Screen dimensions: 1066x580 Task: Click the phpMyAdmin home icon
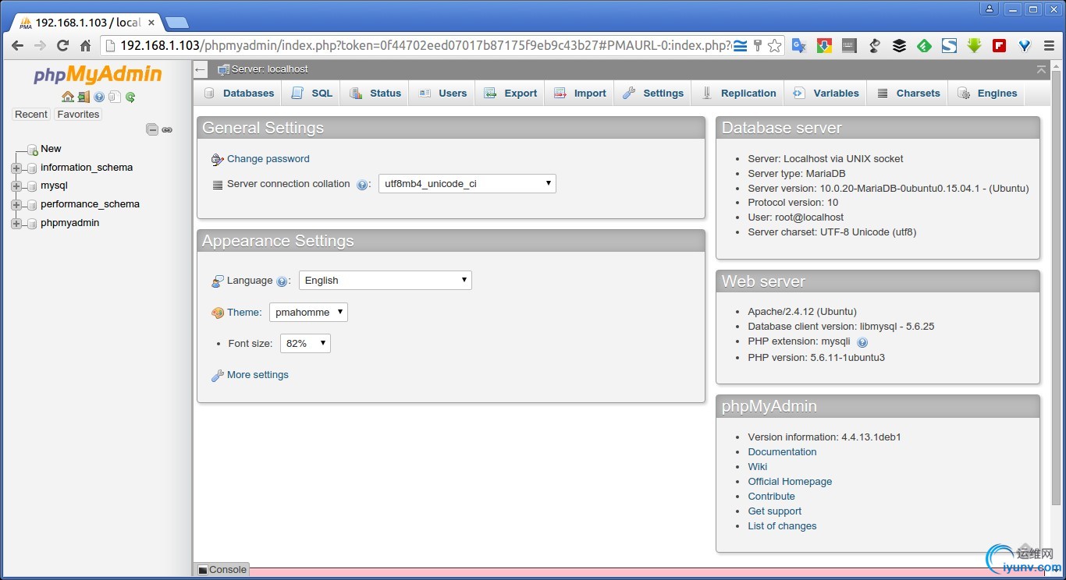pos(68,97)
